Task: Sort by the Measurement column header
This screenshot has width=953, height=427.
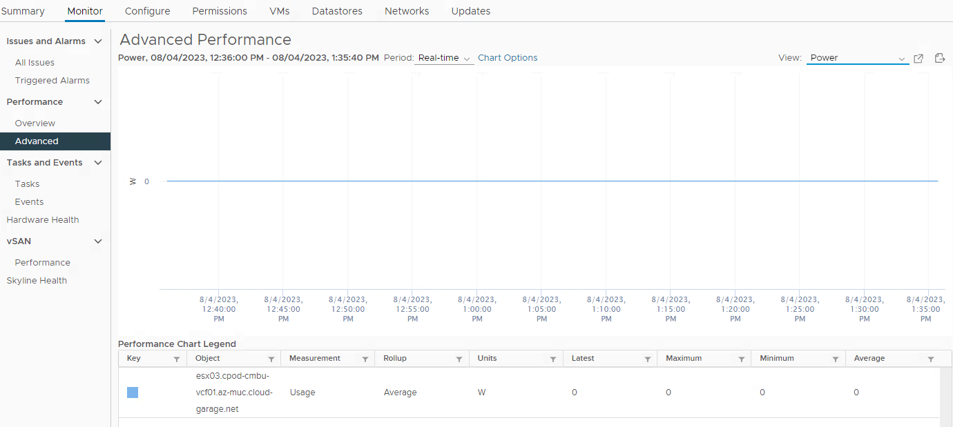Action: pyautogui.click(x=315, y=359)
